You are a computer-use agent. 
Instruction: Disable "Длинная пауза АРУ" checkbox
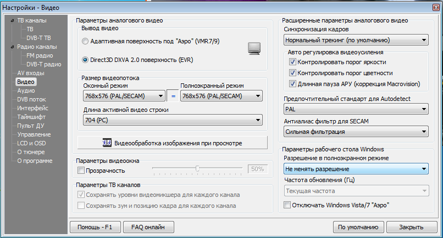[292, 83]
